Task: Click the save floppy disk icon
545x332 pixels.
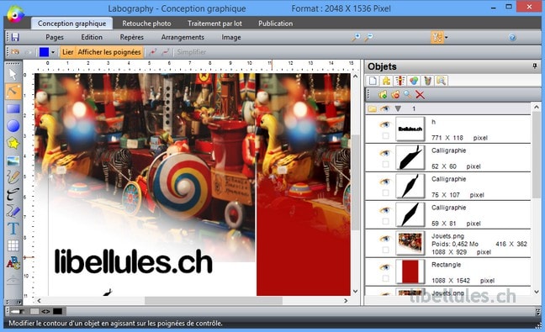Action: (x=15, y=37)
